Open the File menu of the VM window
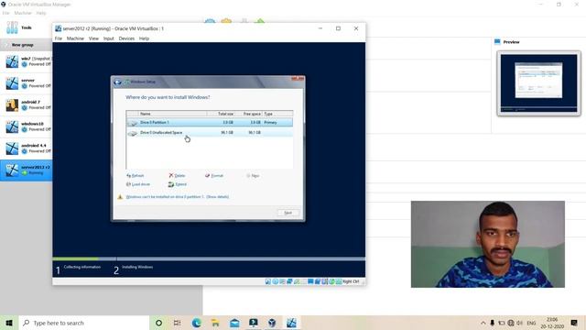586x330 pixels. tap(59, 38)
